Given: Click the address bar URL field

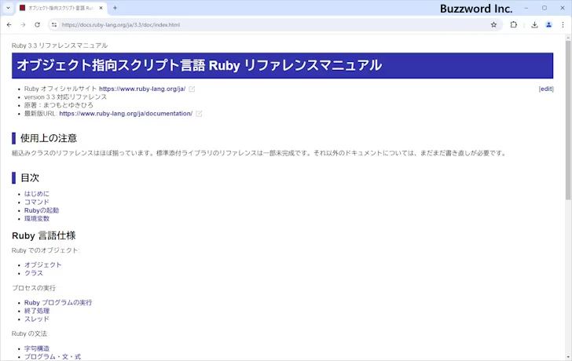Looking at the screenshot, I should (273, 25).
